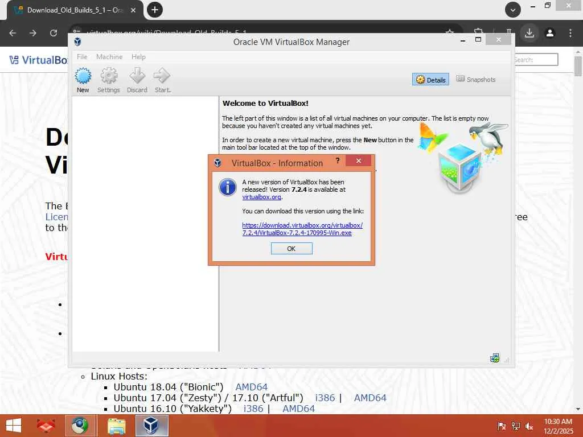This screenshot has width=583, height=437.
Task: Open the AMD64 link for Ubuntu 17.04 Zesty
Action: pos(370,398)
